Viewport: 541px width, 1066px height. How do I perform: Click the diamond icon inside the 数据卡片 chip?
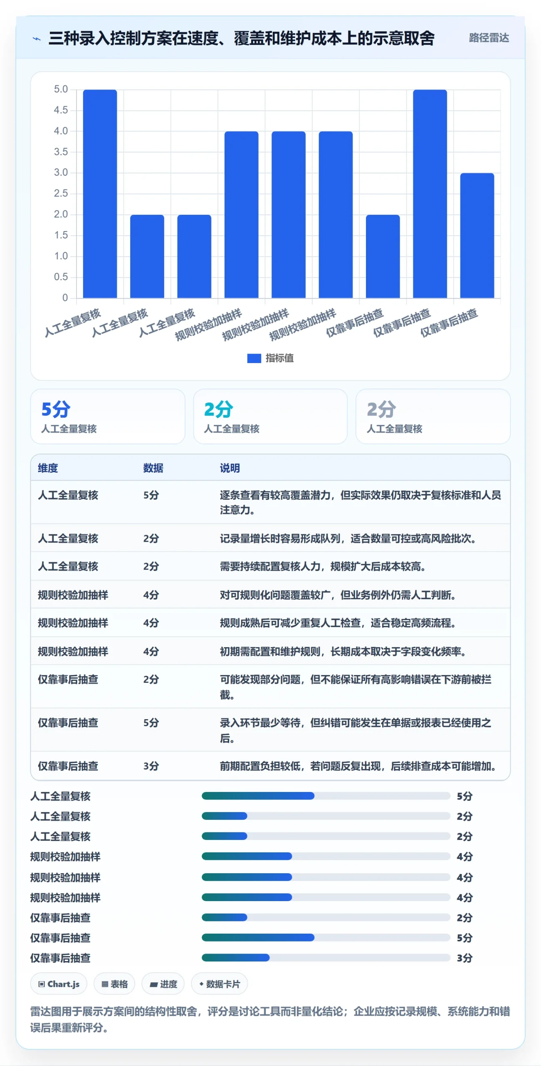201,984
